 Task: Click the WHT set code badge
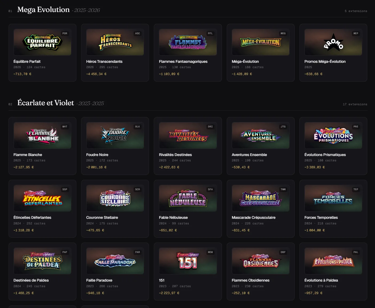[65, 127]
